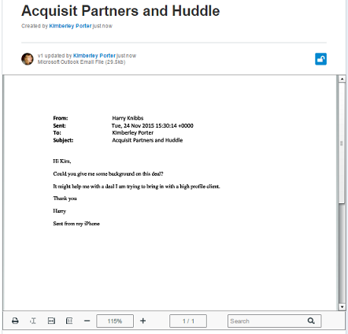Click the magnifier search icon
Image resolution: width=348 pixels, height=334 pixels.
click(x=311, y=321)
